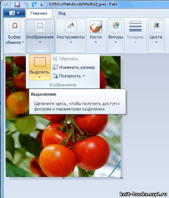
Task: Open the Цвета colors palette
Action: pyautogui.click(x=156, y=36)
